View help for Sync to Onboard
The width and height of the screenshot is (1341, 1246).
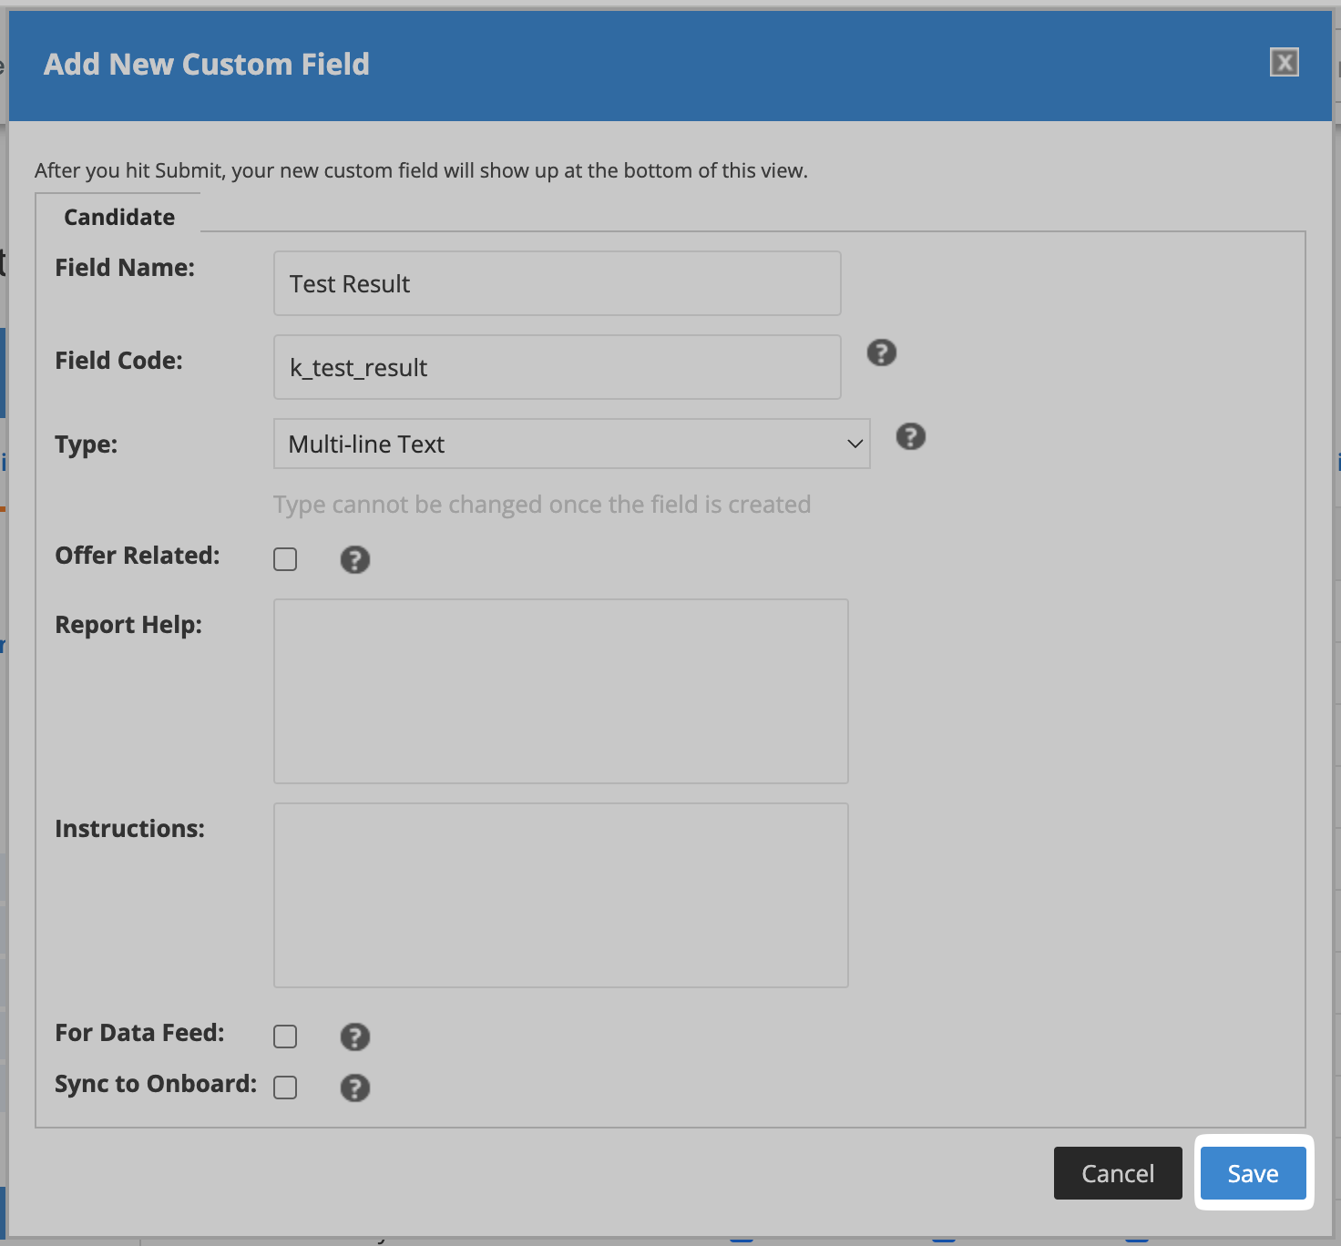[x=354, y=1088]
